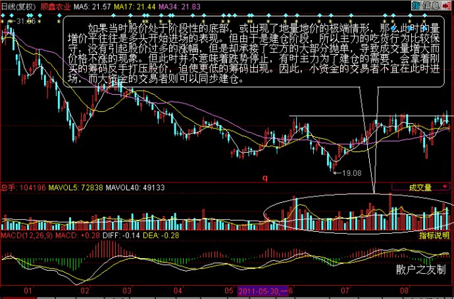Click the 19.08 low price label
The height and width of the screenshot is (299, 454).
(352, 173)
